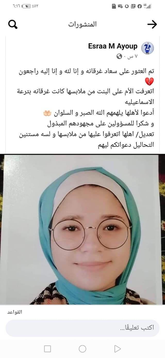Focus the اكتب تعليقًا comment field
Viewport: 165px width, 358px height.
click(x=82, y=328)
